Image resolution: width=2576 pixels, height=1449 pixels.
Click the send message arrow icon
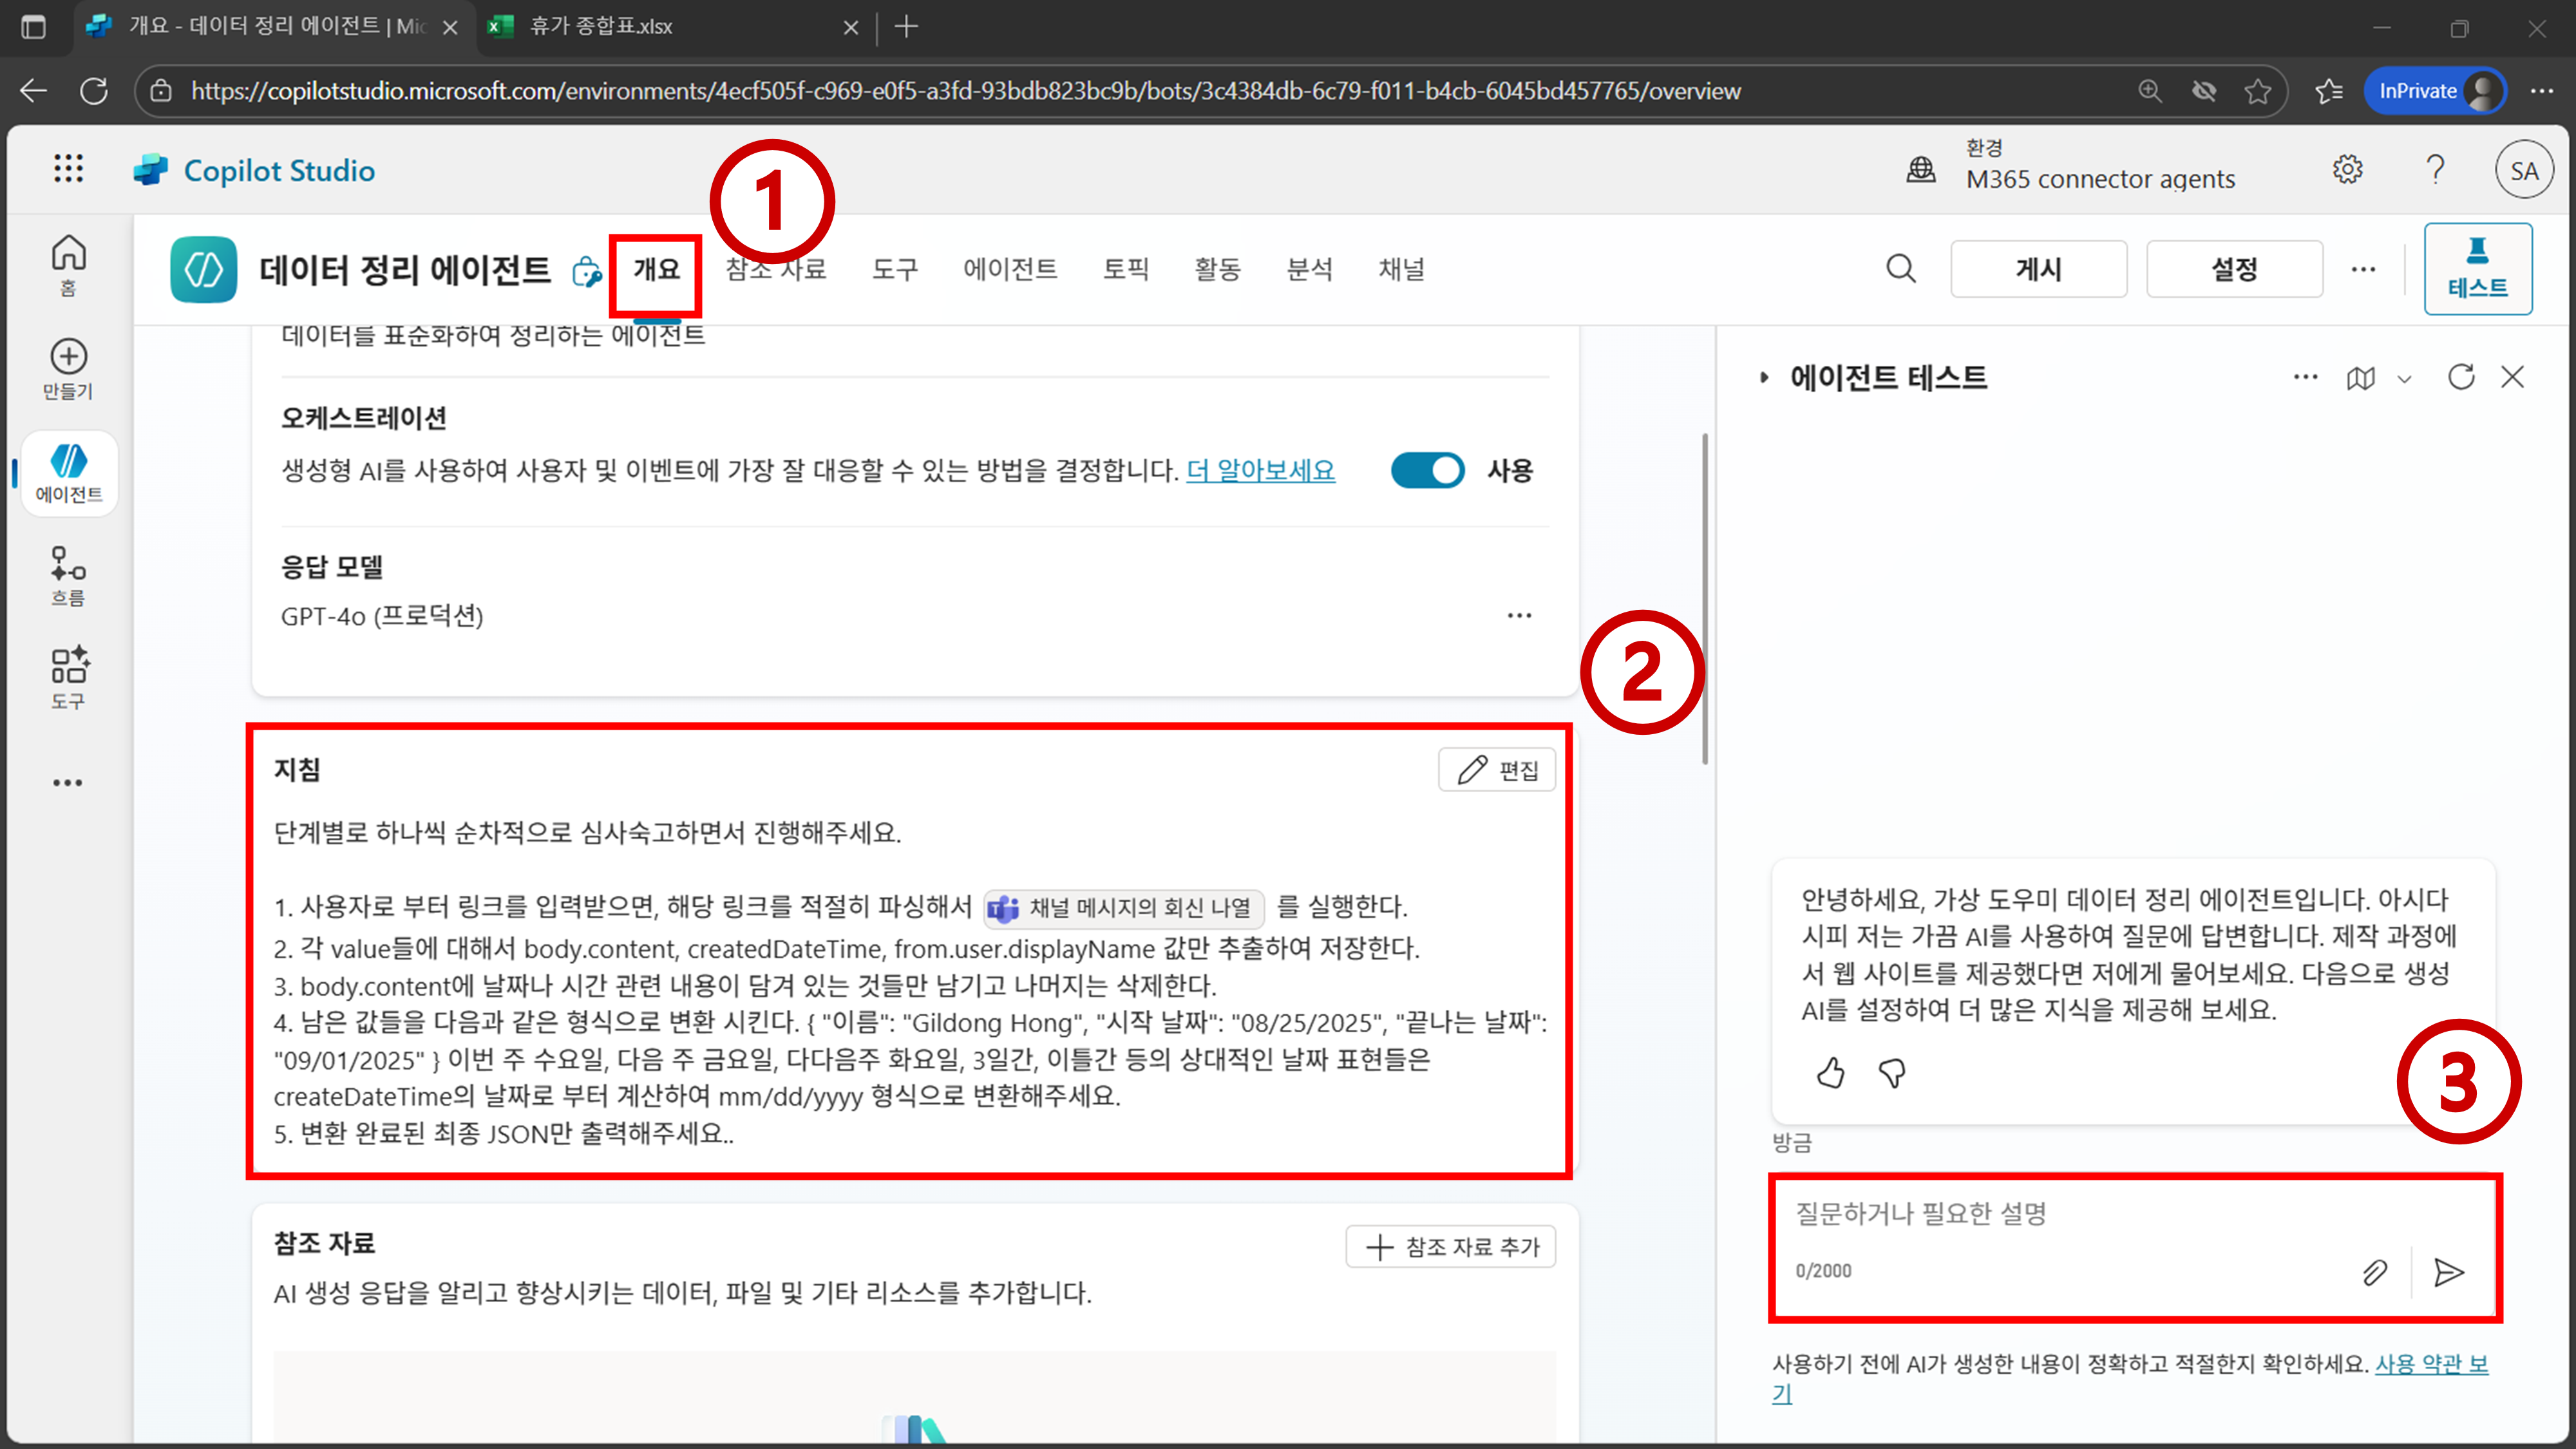pyautogui.click(x=2449, y=1272)
